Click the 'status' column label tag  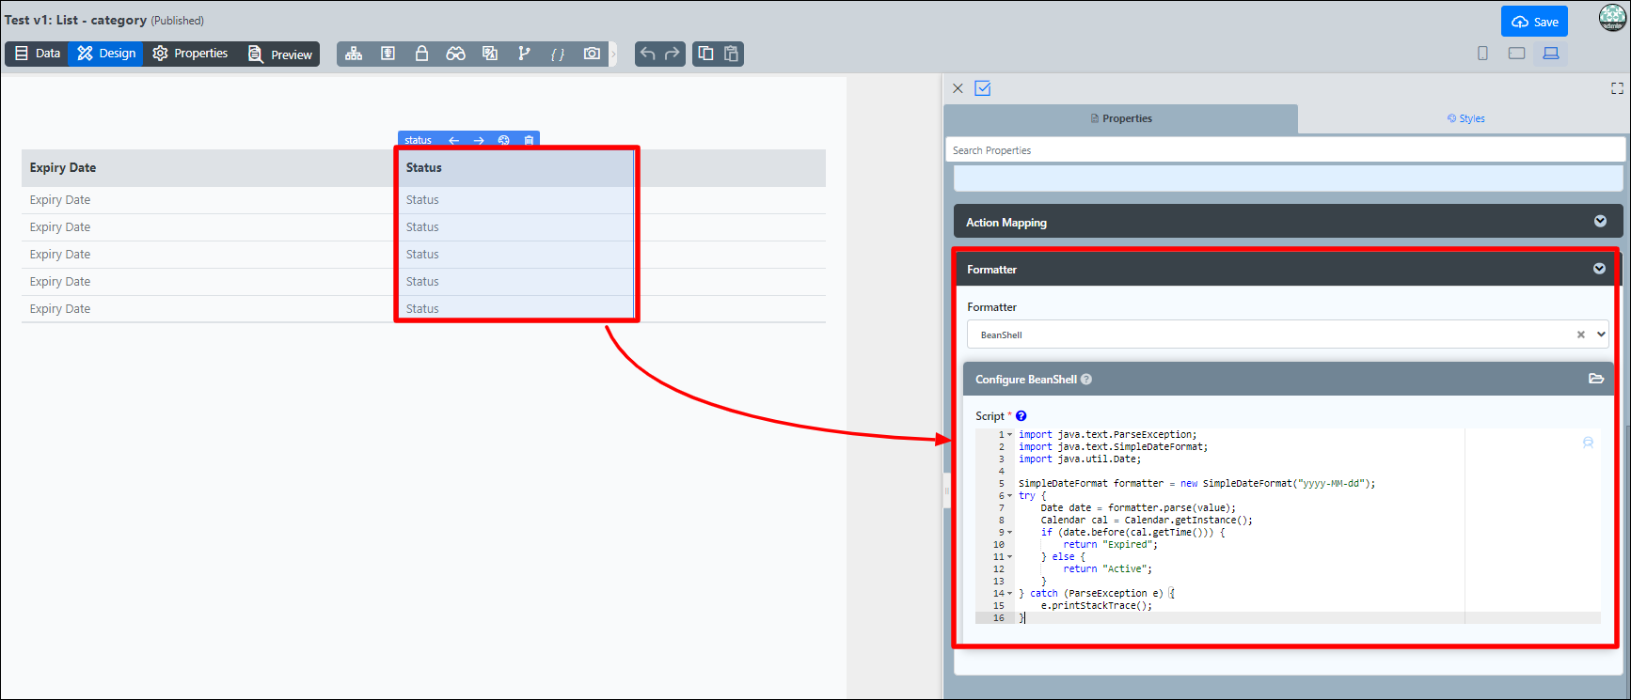(x=418, y=140)
